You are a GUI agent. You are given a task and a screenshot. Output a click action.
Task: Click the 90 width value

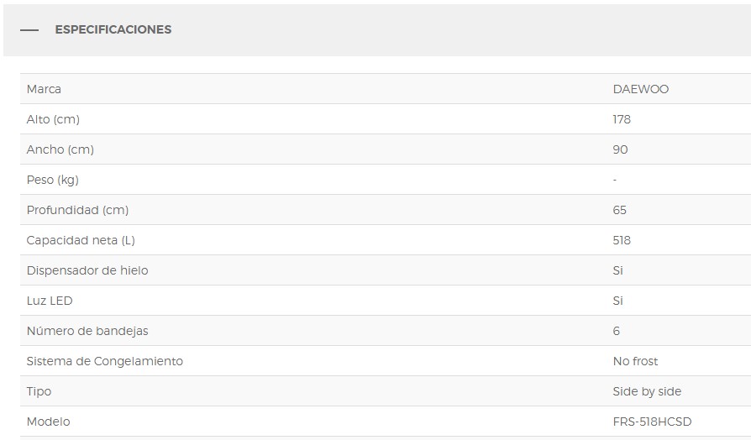[x=620, y=149]
